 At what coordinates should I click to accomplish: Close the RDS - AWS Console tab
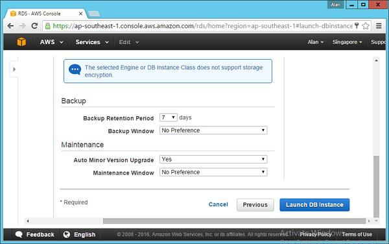[x=80, y=14]
